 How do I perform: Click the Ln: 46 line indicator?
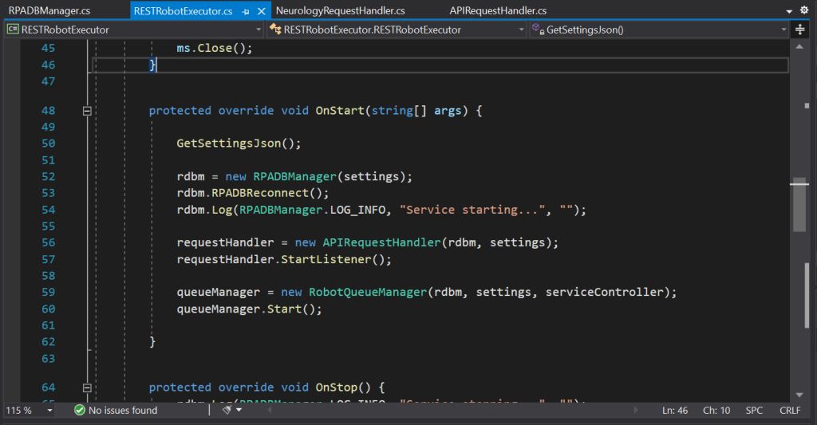tap(675, 411)
